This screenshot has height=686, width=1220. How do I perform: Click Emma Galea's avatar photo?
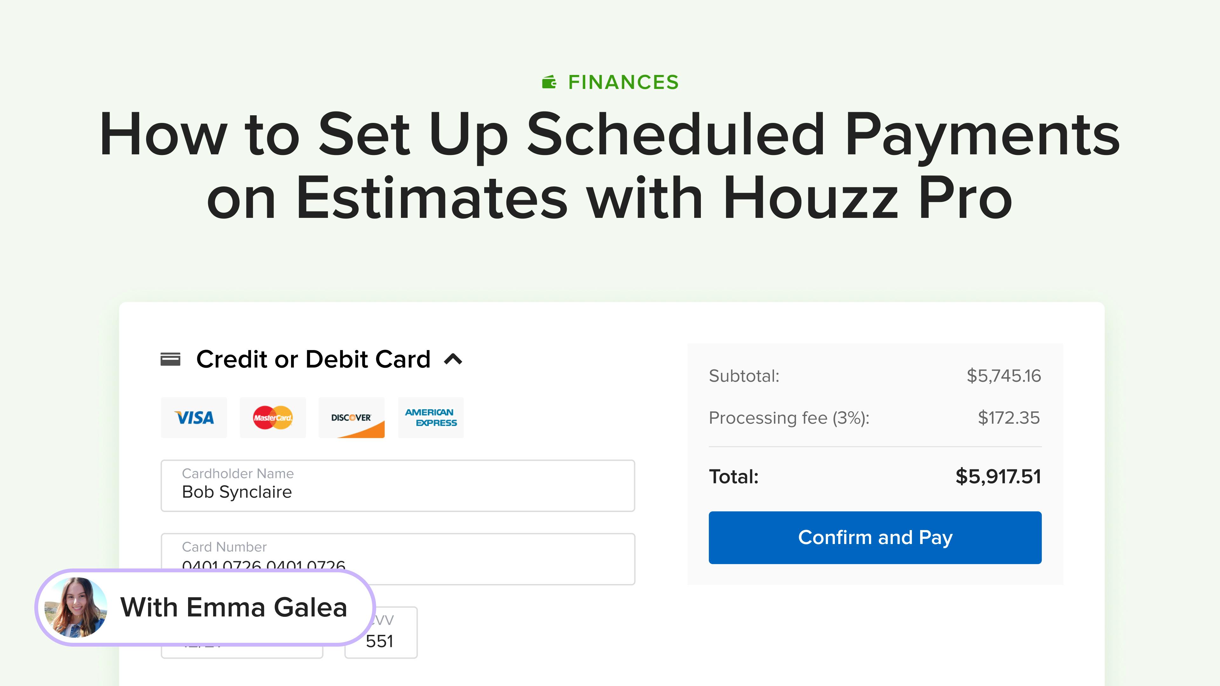(x=76, y=608)
